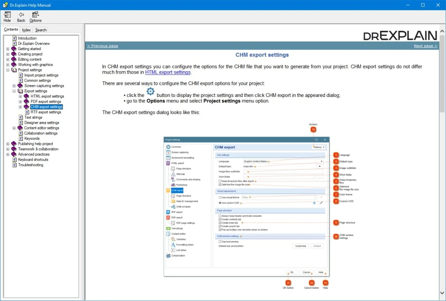Click the page icon beside Designer area settings

(21, 123)
